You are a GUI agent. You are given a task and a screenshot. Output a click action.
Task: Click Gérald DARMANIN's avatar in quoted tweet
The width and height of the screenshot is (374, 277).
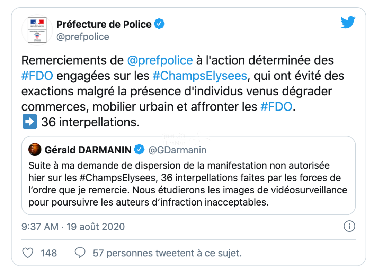(35, 150)
